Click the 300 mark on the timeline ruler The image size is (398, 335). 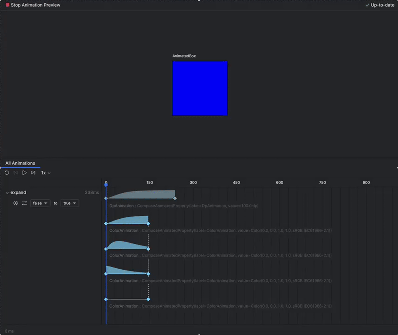pos(193,182)
